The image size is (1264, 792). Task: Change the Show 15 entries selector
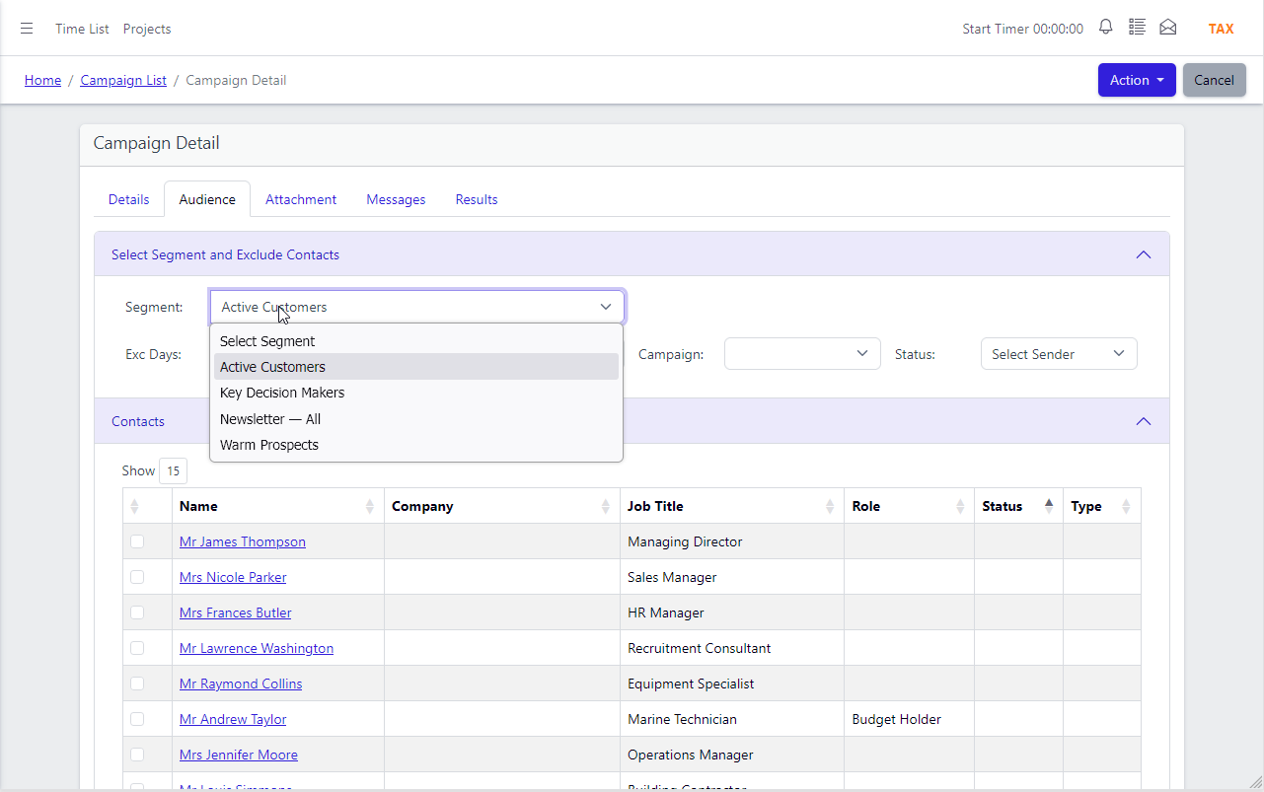point(173,471)
